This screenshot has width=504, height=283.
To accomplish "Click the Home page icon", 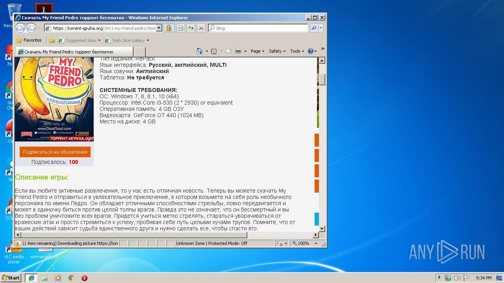I will [200, 51].
